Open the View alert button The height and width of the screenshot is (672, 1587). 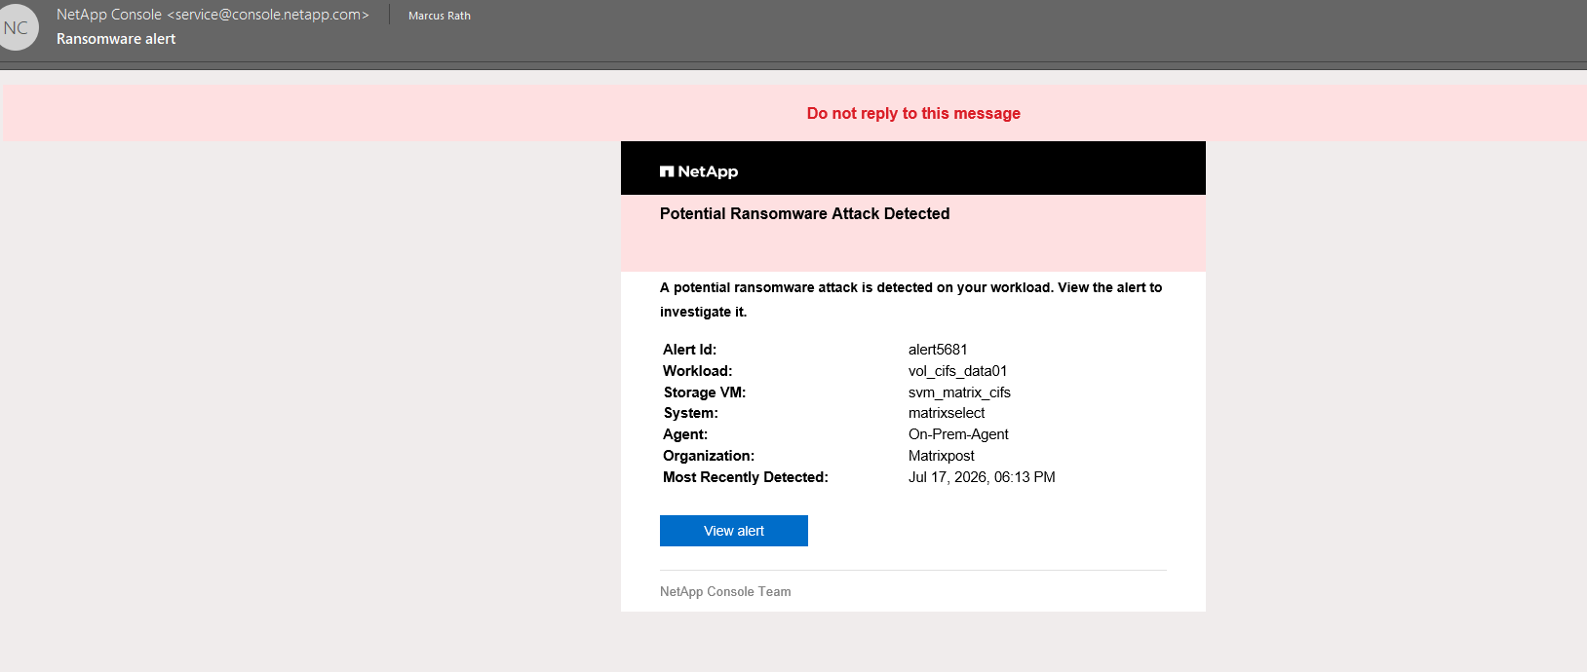[734, 531]
